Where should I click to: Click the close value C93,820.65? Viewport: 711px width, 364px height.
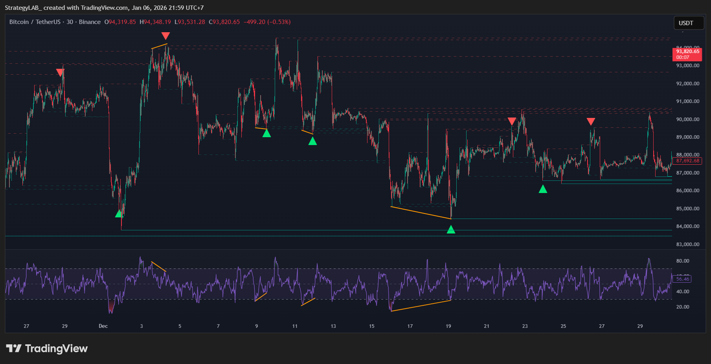click(224, 22)
